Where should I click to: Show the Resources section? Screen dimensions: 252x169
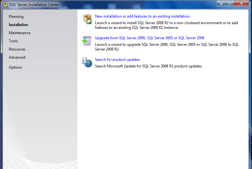pos(17,49)
